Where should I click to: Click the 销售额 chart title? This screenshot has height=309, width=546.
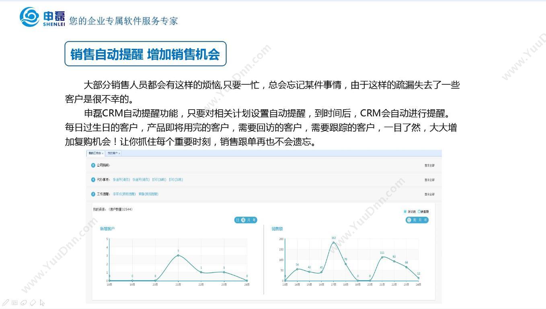click(277, 229)
